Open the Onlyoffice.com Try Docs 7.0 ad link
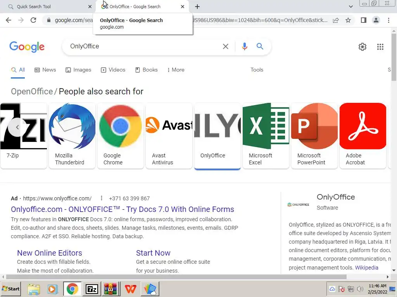 pyautogui.click(x=122, y=209)
